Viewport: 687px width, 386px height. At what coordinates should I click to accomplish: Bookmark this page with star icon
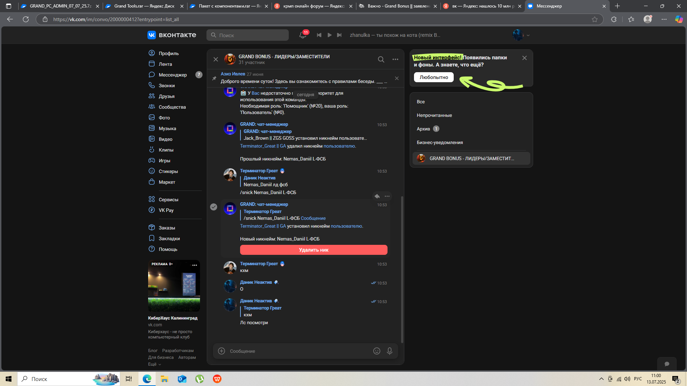595,19
